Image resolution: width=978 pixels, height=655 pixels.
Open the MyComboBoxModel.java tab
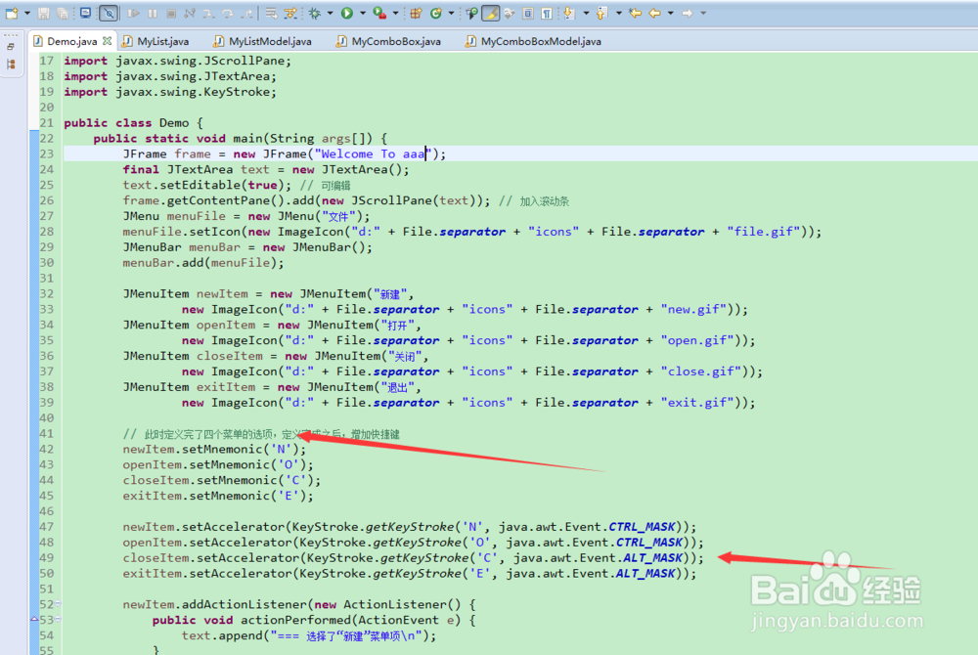(x=533, y=41)
